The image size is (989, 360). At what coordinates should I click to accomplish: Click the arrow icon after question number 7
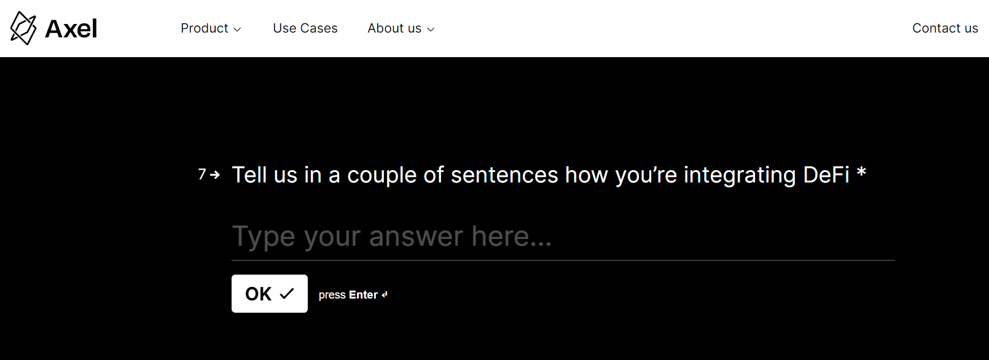(x=215, y=175)
